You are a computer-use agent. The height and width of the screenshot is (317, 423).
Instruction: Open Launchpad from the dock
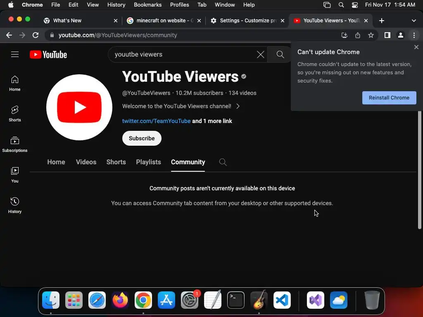[74, 300]
